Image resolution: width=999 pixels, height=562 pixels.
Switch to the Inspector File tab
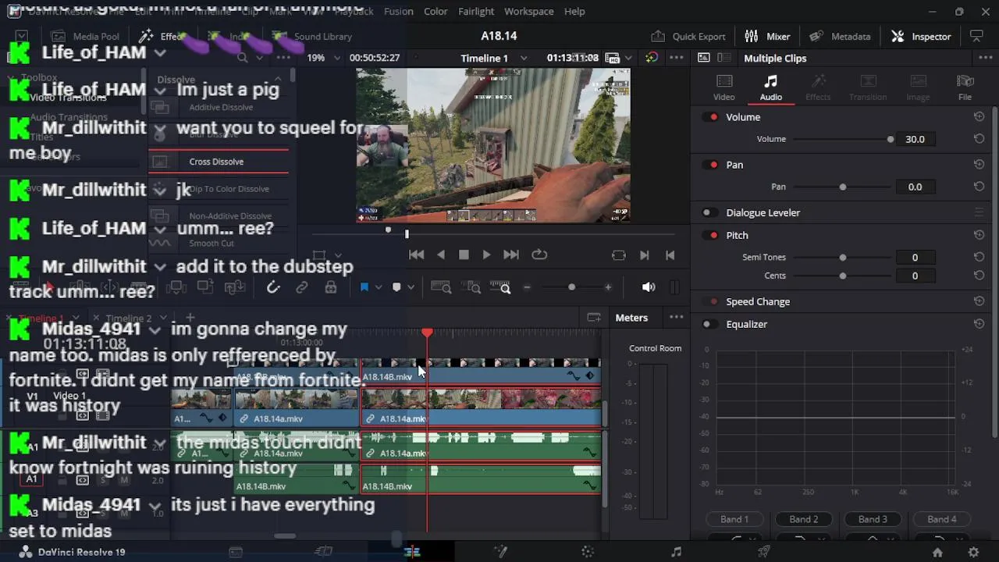click(x=965, y=88)
